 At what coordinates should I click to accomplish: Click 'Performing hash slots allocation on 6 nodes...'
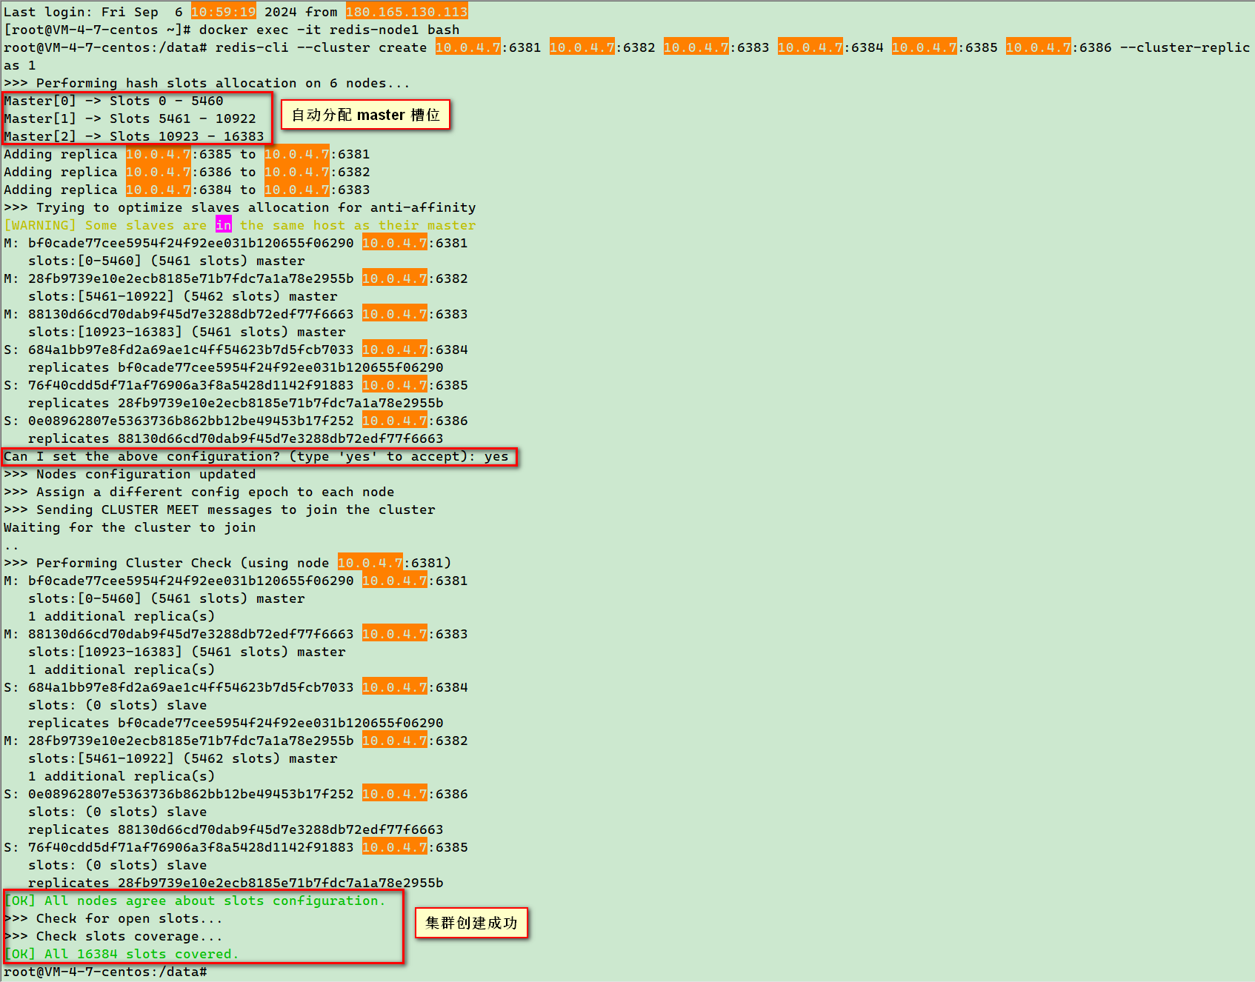pyautogui.click(x=223, y=83)
